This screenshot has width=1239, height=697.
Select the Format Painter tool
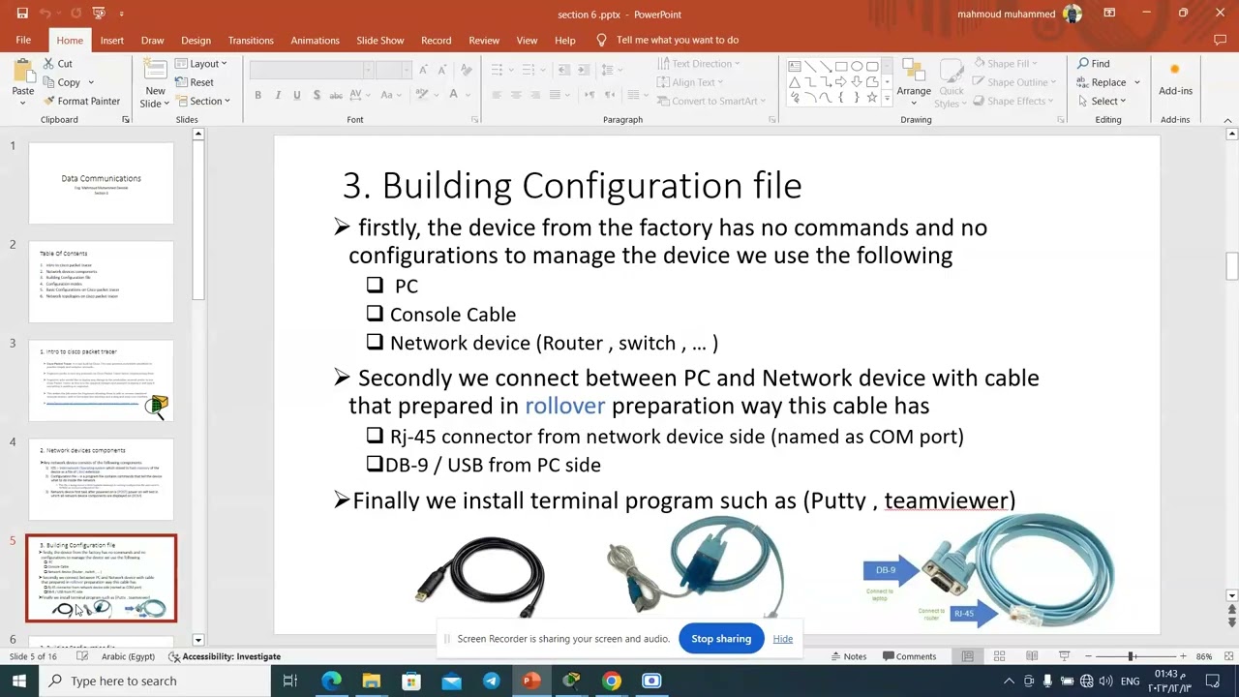pos(81,101)
